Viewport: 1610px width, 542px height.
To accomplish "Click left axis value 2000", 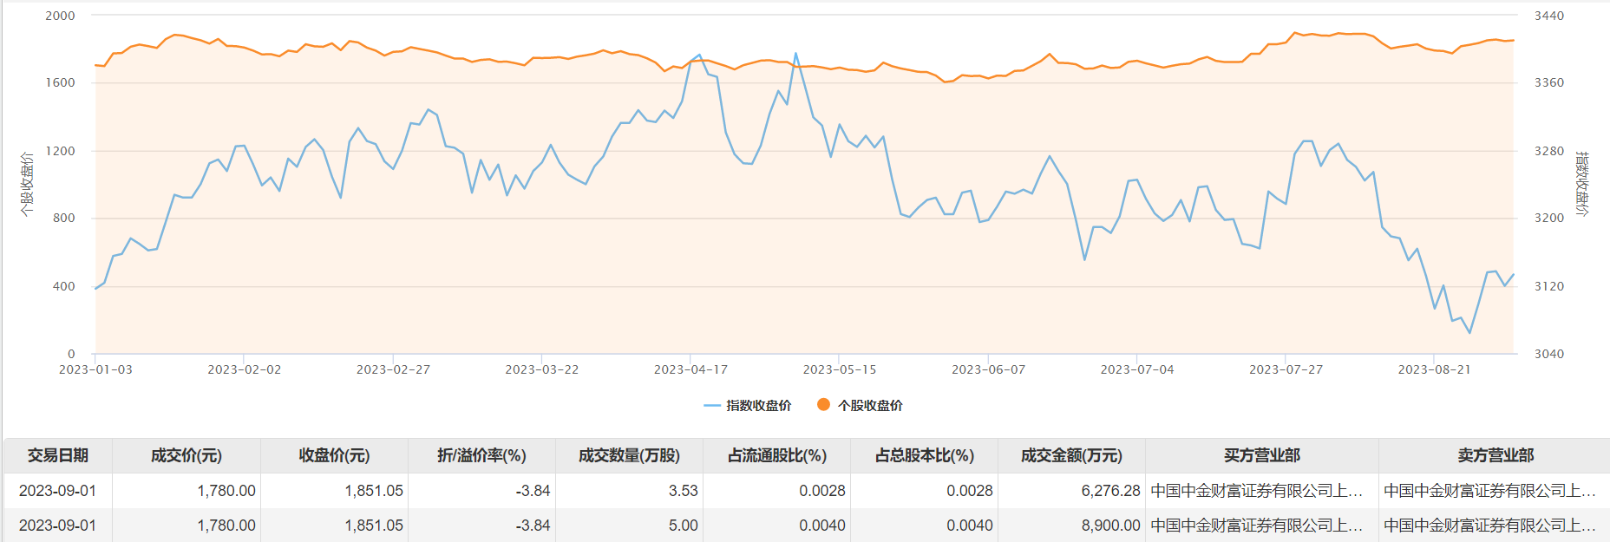I will 60,16.
